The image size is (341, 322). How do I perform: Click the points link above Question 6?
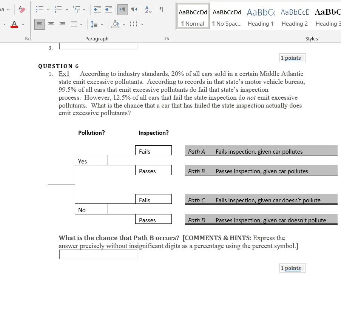click(293, 58)
